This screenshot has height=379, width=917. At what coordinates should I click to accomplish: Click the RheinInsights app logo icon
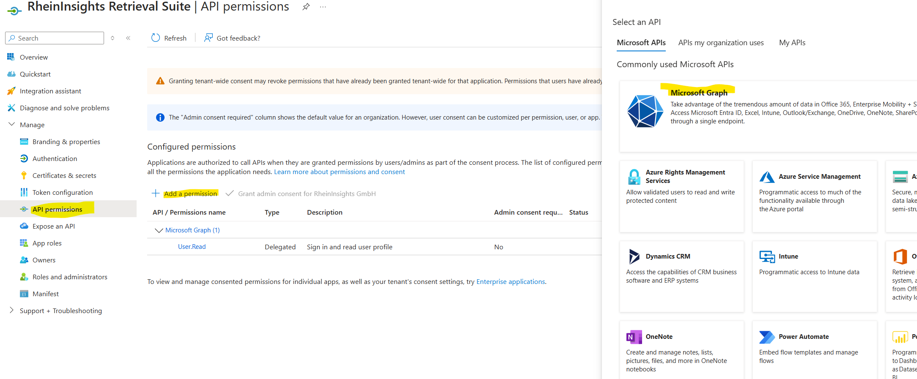point(14,11)
